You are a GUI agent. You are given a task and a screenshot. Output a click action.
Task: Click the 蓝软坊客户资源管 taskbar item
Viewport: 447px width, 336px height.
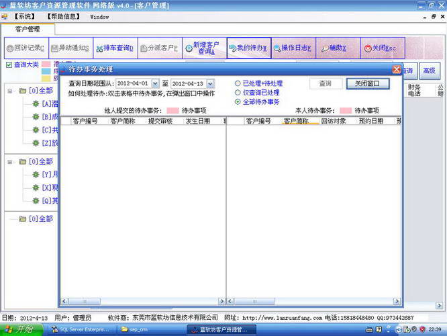pyautogui.click(x=221, y=330)
